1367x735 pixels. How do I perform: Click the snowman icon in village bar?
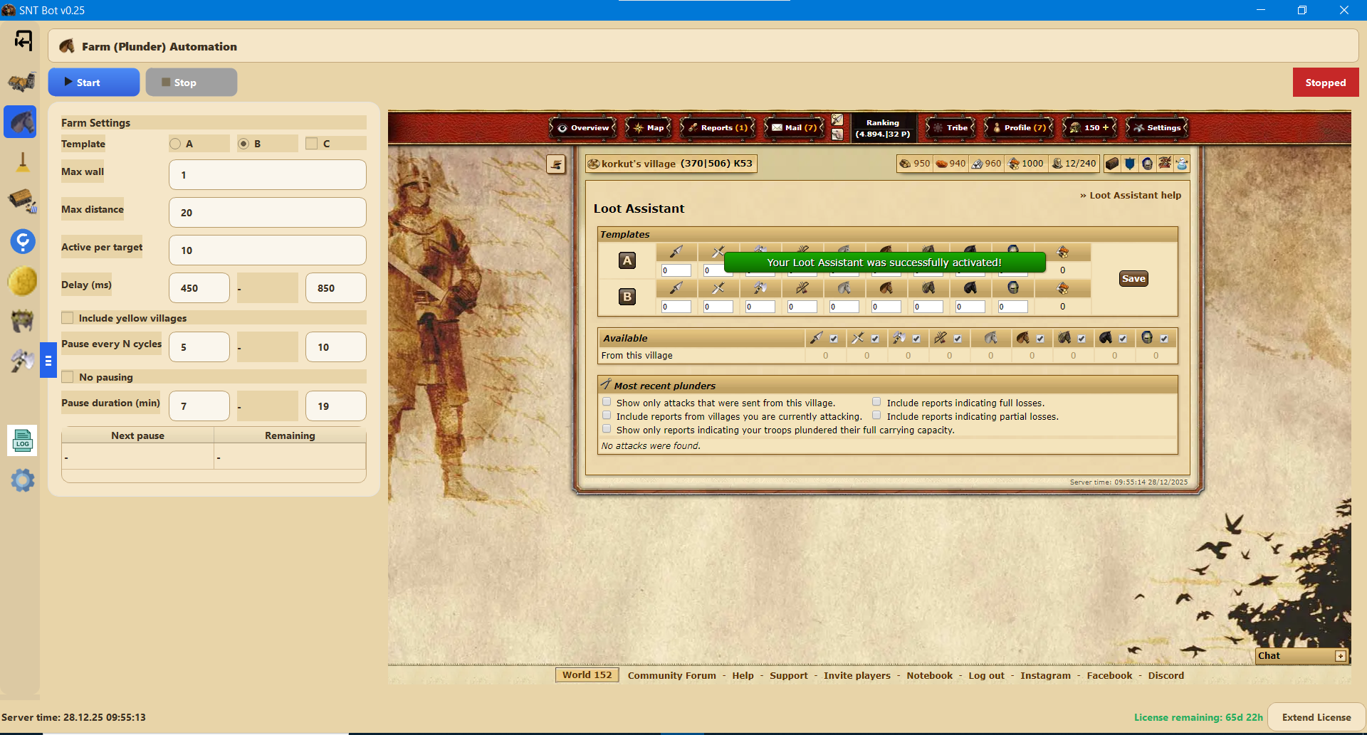tap(1182, 164)
